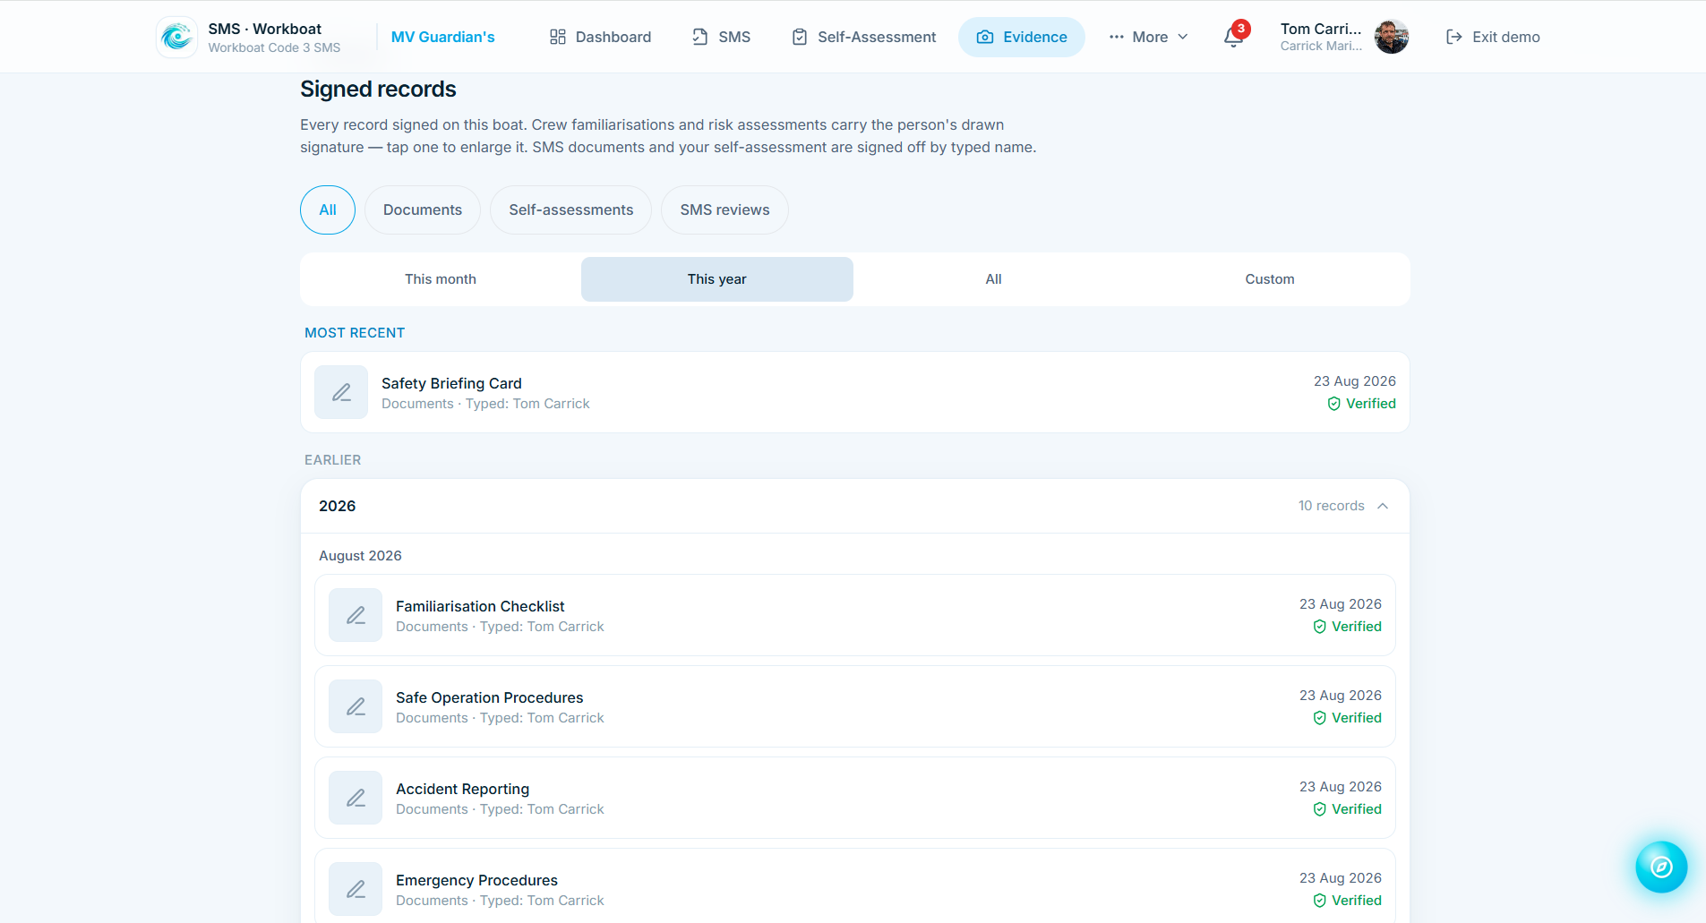Click the Accident Reporting signature icon
1706x923 pixels.
tap(356, 798)
